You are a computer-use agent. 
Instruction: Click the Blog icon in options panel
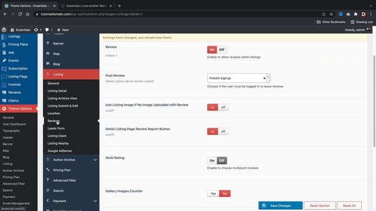(x=48, y=64)
